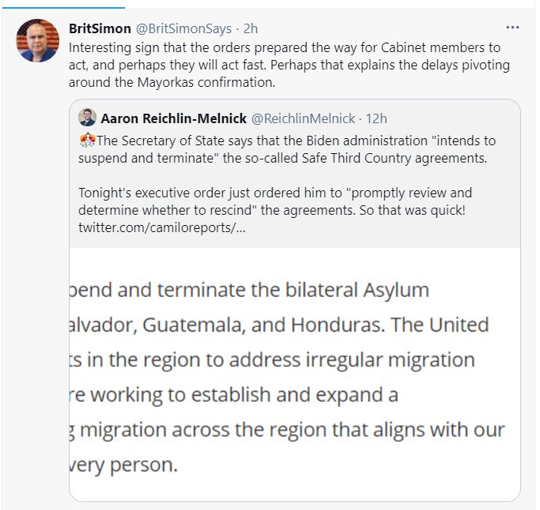Open quoted tweet text about Secretary of State
The image size is (540, 510).
[x=287, y=149]
